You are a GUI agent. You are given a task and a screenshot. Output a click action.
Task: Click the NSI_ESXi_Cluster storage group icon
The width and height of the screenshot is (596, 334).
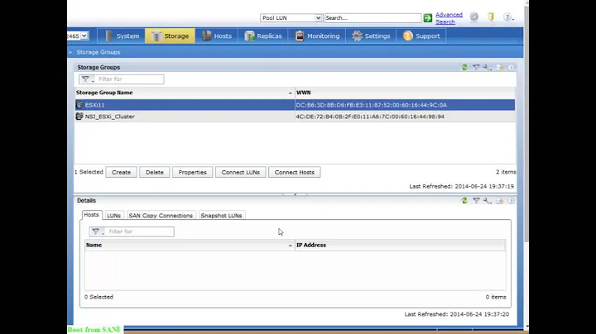79,117
